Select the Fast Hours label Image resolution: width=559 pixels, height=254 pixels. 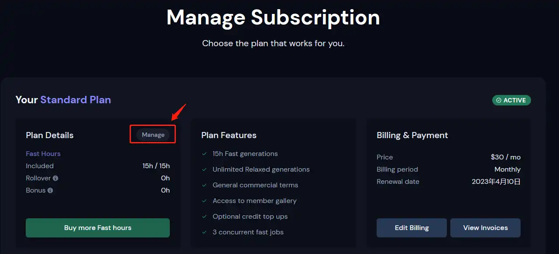click(x=43, y=154)
